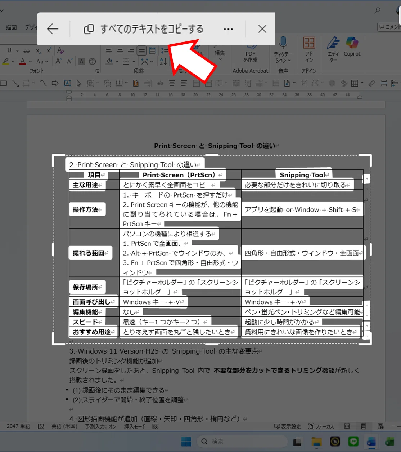
Task: Change language 英語 (米国)
Action: pyautogui.click(x=64, y=426)
